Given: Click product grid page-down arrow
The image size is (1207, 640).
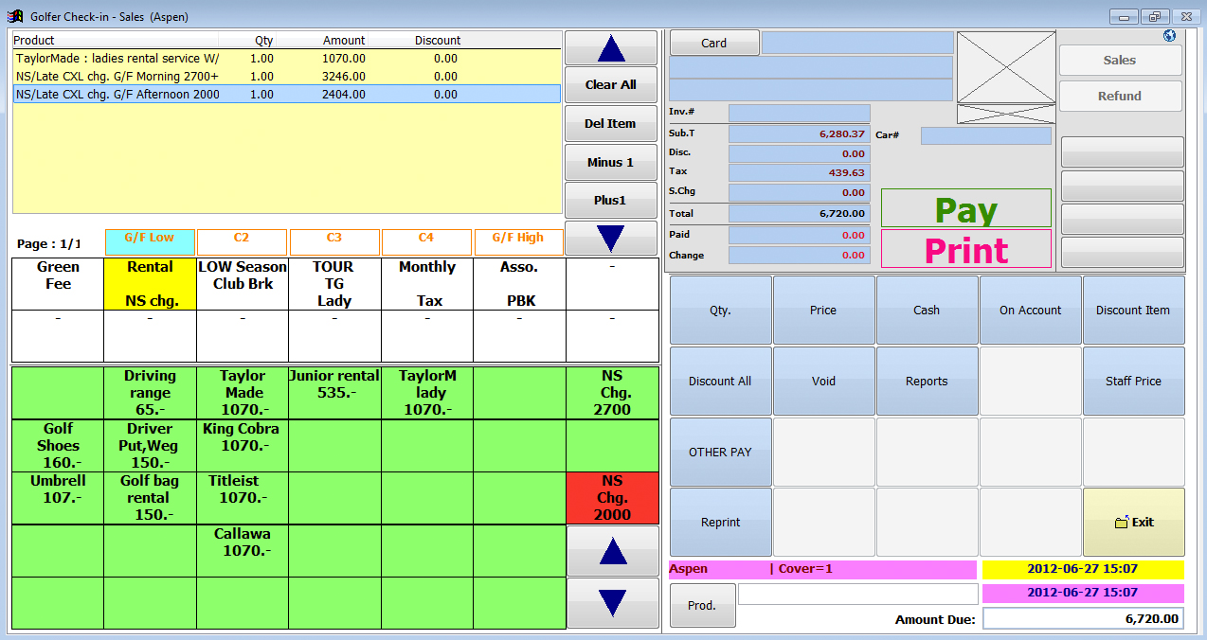Looking at the screenshot, I should (x=612, y=603).
